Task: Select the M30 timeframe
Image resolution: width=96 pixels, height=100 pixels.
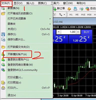Action: pyautogui.click(x=89, y=15)
